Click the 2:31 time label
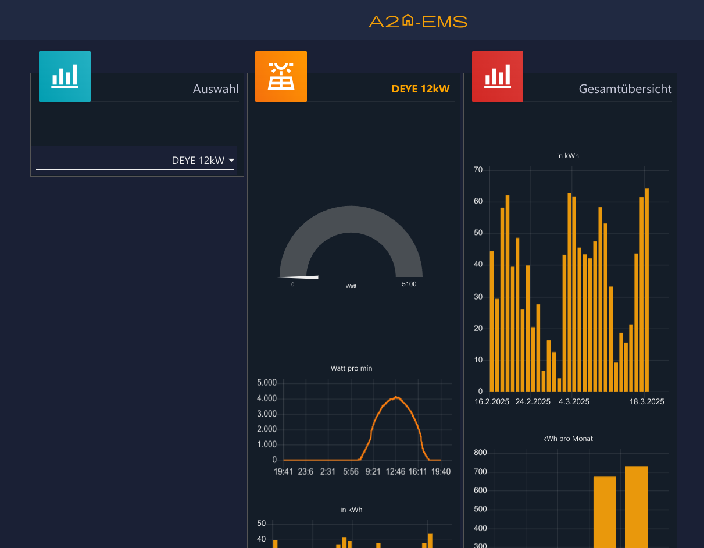The height and width of the screenshot is (548, 704). [x=328, y=472]
